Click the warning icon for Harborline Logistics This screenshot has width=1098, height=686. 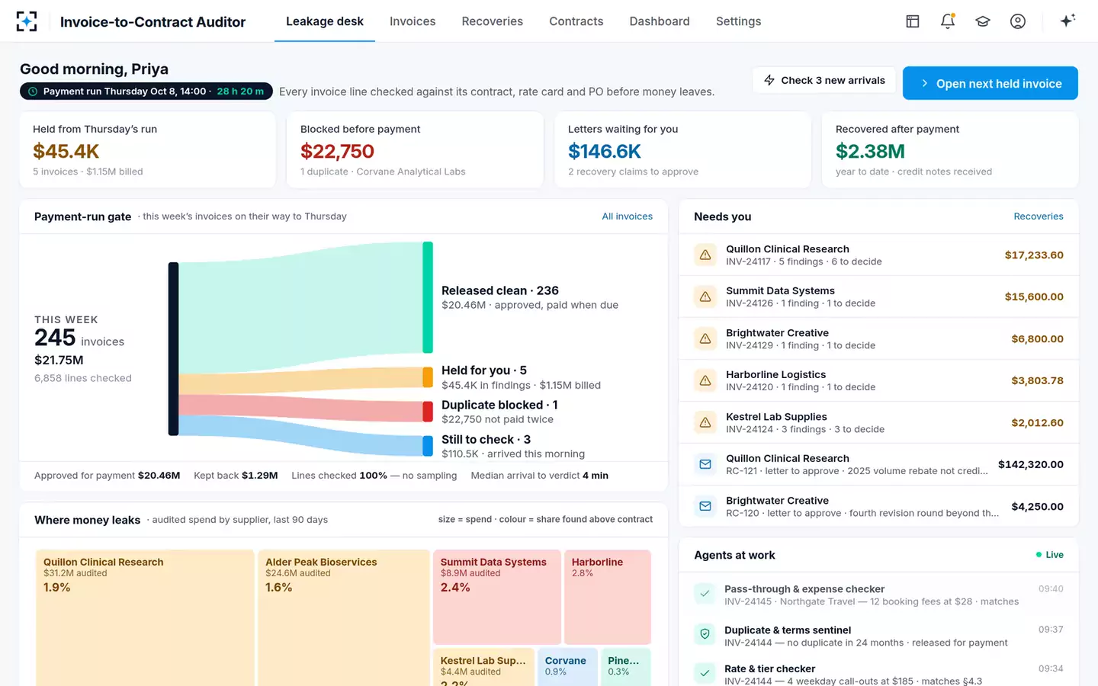click(705, 380)
